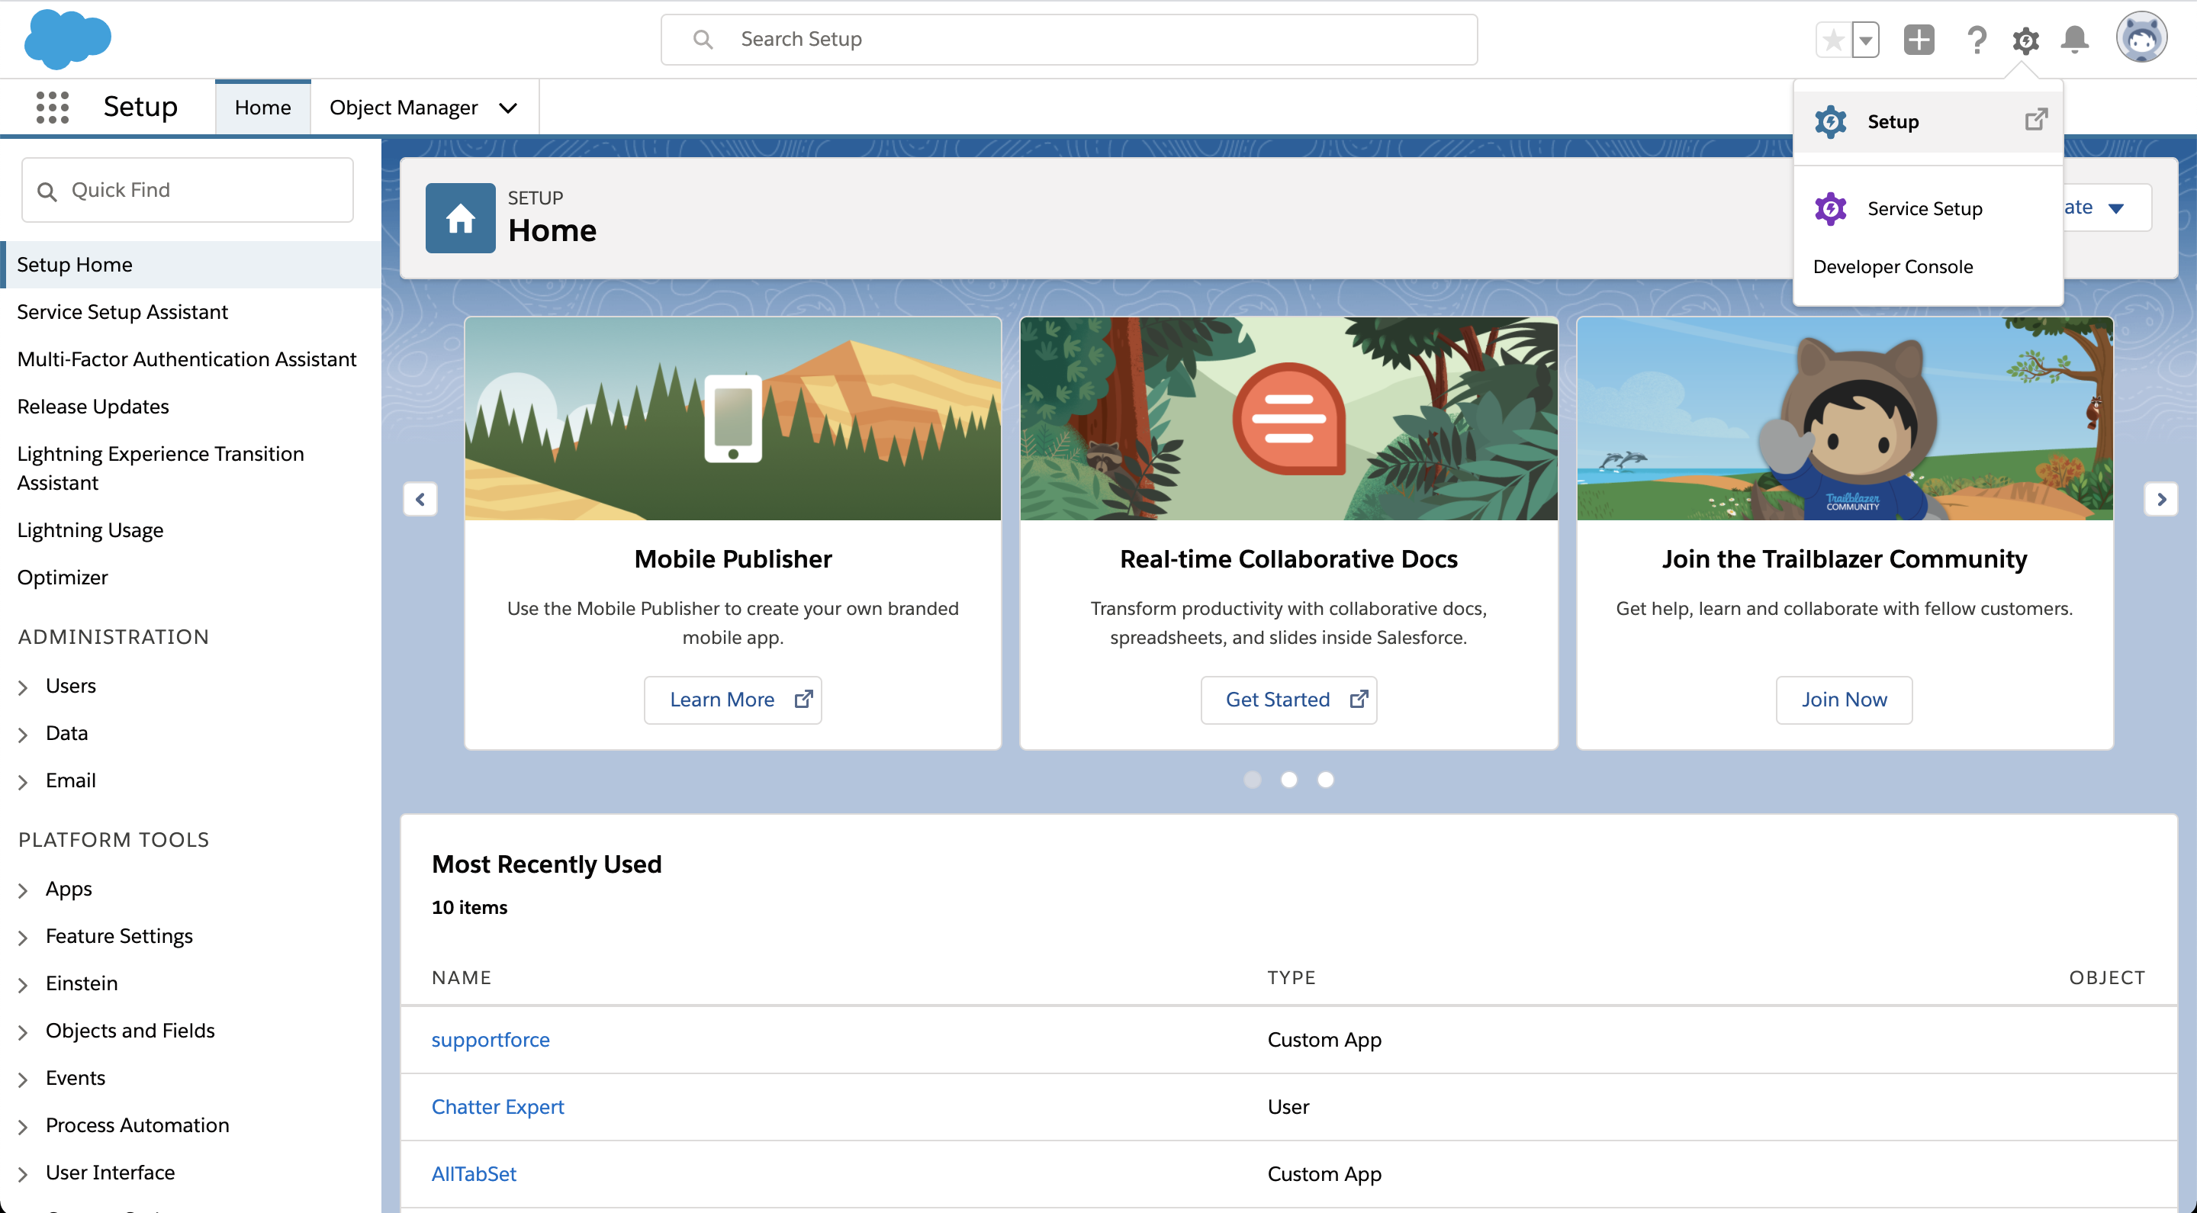Expand the Einstein section
Image resolution: width=2197 pixels, height=1213 pixels.
click(x=23, y=985)
